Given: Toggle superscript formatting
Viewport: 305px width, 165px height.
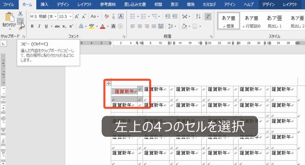Looking at the screenshot, I should [x=71, y=26].
